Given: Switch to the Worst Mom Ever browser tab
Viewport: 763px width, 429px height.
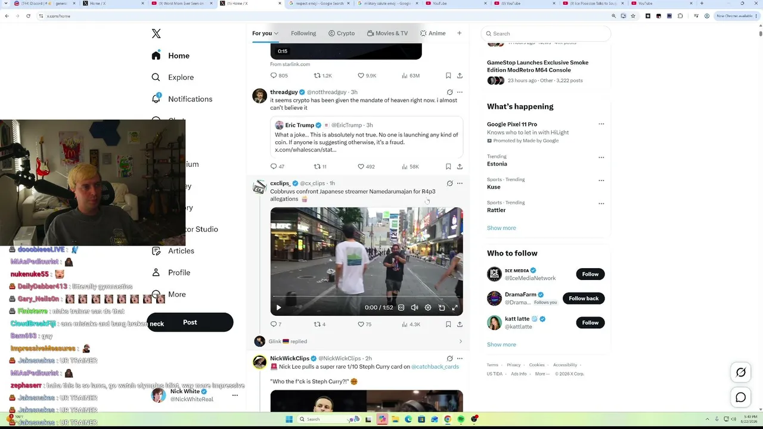Looking at the screenshot, I should click(x=182, y=4).
